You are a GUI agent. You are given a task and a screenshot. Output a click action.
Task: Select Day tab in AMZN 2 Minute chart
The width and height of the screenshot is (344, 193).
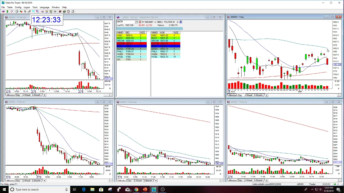click(130, 181)
